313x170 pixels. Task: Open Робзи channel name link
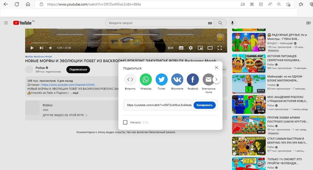(40, 68)
